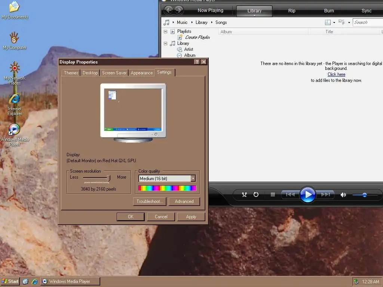This screenshot has height=287, width=383.
Task: Collapse the Playlists tree node
Action: 166,31
